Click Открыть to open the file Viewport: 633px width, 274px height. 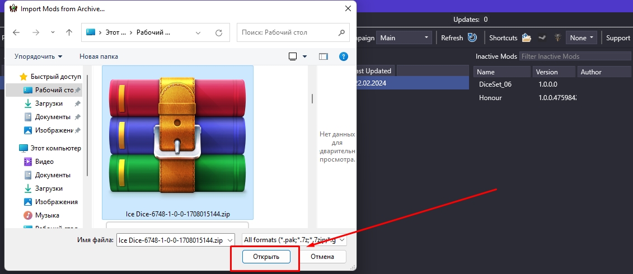click(x=266, y=257)
